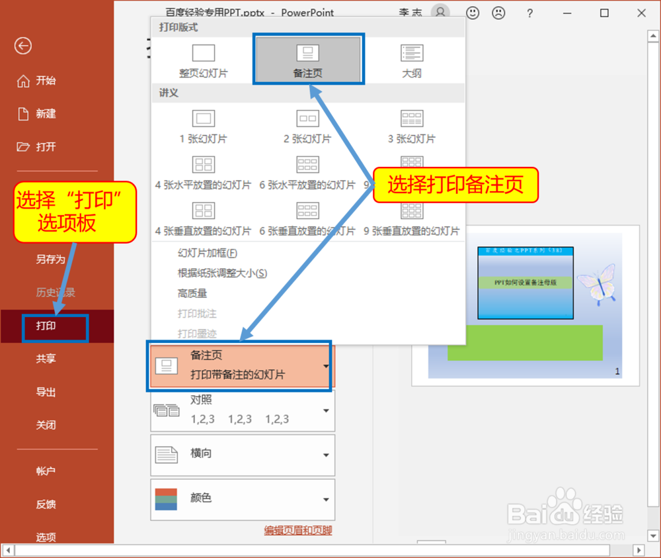The width and height of the screenshot is (661, 558).
Task: Click the smiley feedback icon
Action: tap(473, 13)
